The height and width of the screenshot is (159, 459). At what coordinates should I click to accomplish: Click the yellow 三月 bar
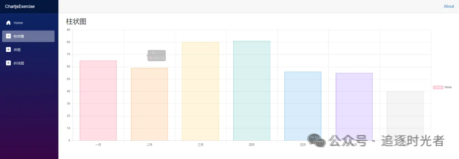click(201, 91)
